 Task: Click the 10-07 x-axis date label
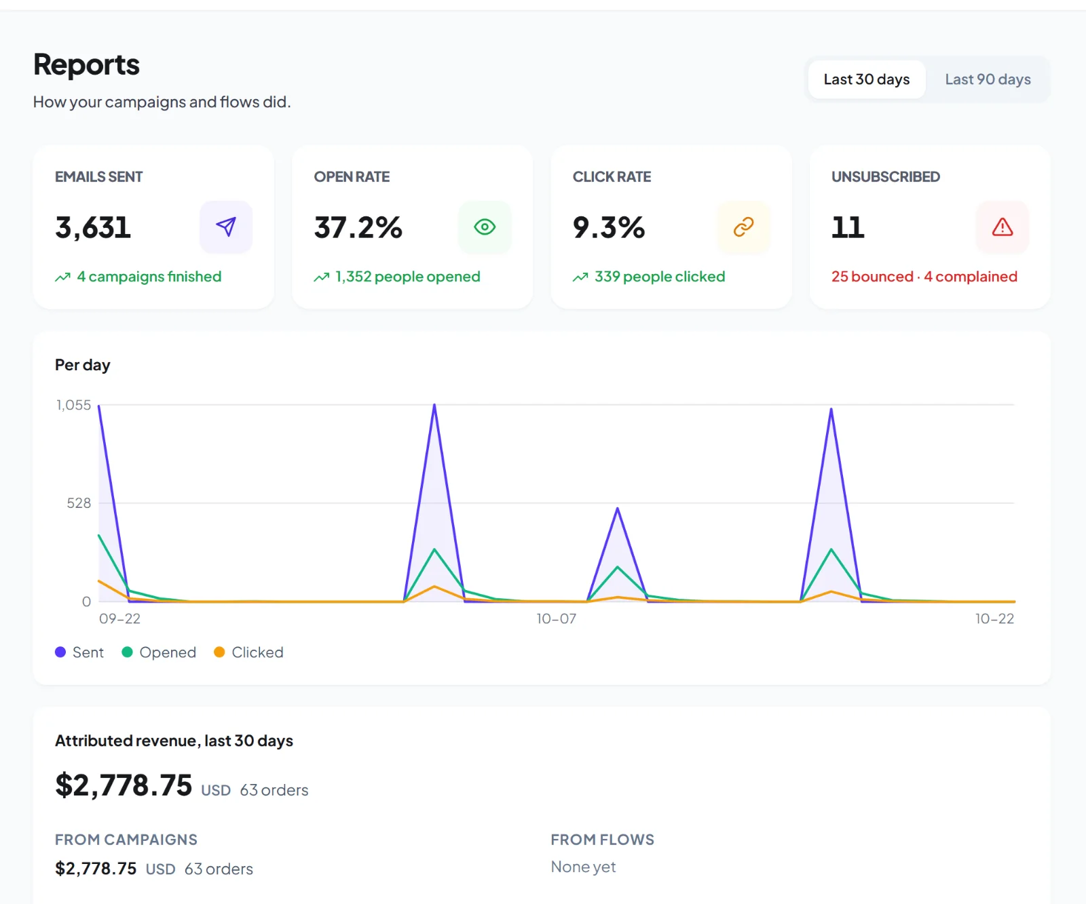(x=556, y=618)
